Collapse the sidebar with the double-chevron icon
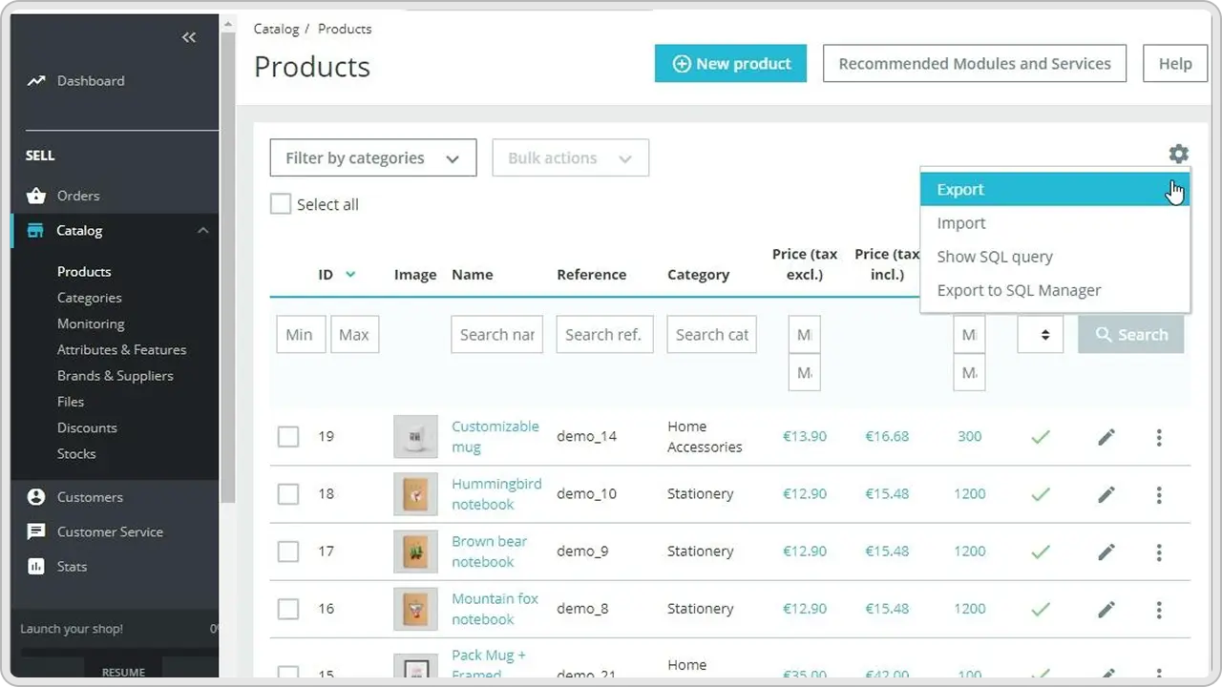1222x687 pixels. pos(189,37)
